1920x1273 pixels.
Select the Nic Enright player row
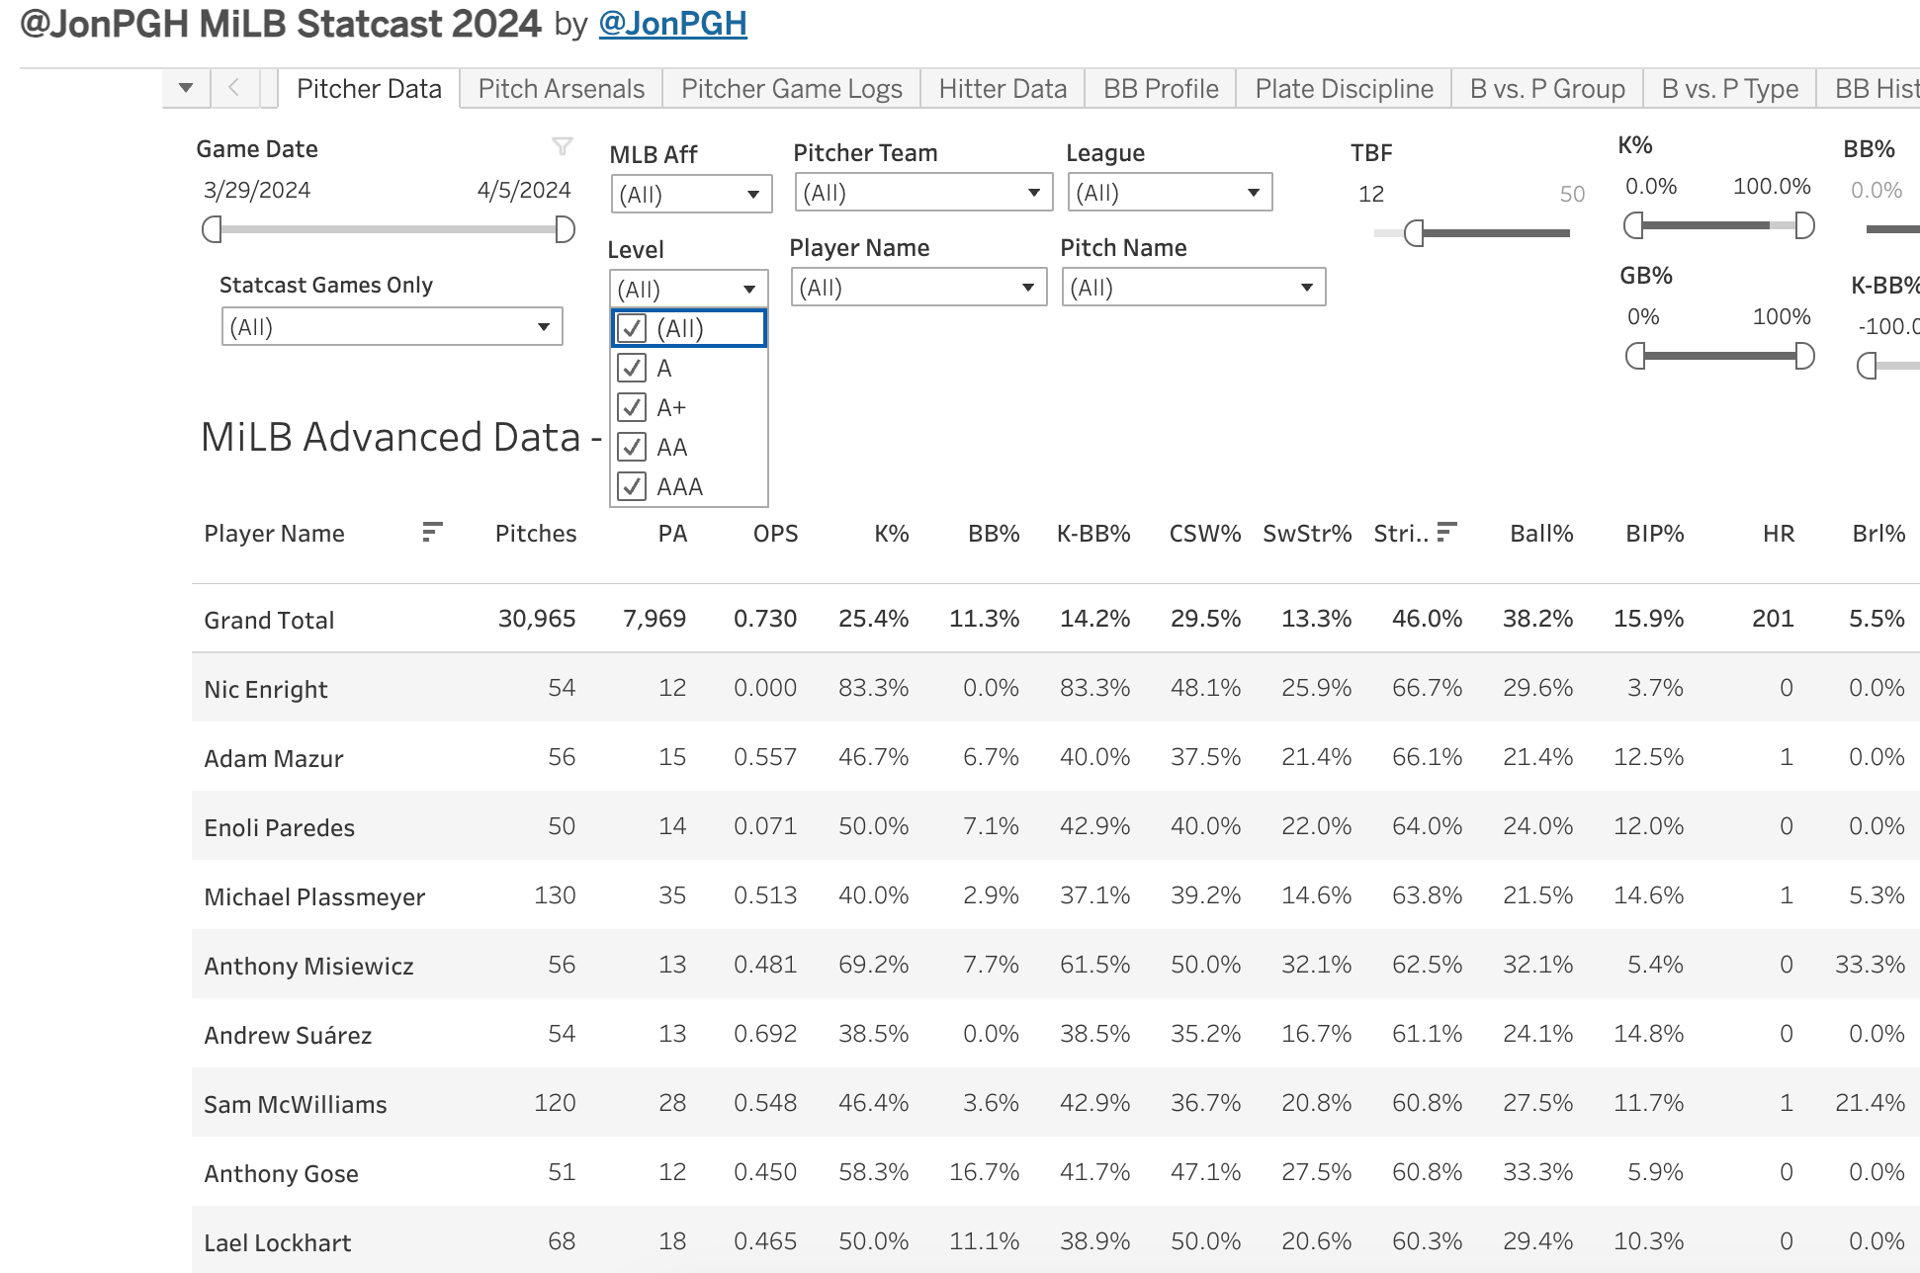266,689
